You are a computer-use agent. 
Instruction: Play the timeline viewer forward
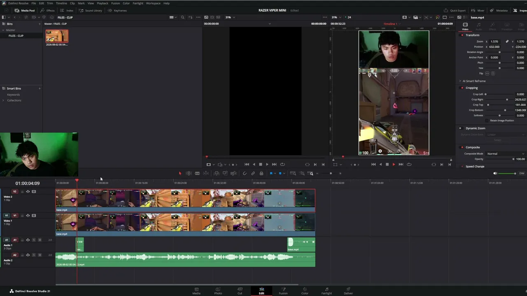click(394, 164)
